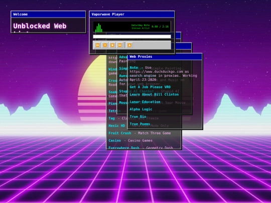Skip to previous track in Vaporwave Player
Image resolution: width=271 pixels, height=203 pixels.
pyautogui.click(x=98, y=45)
